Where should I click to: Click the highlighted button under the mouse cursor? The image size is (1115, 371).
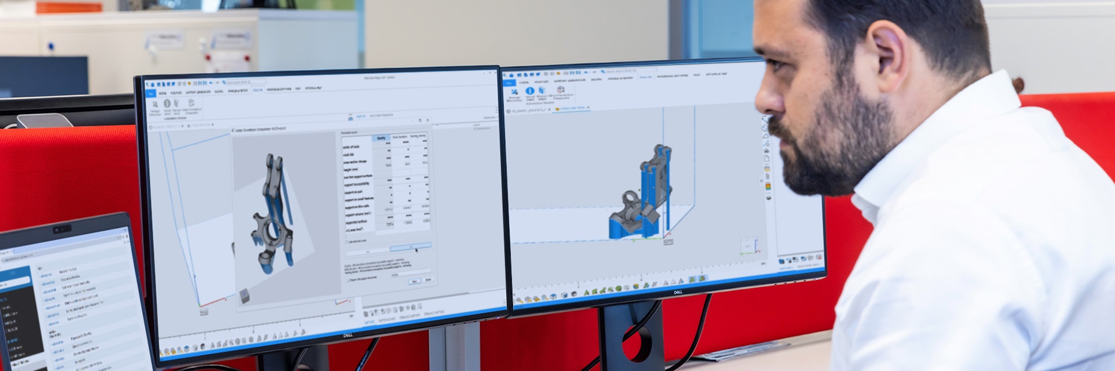coord(411,247)
